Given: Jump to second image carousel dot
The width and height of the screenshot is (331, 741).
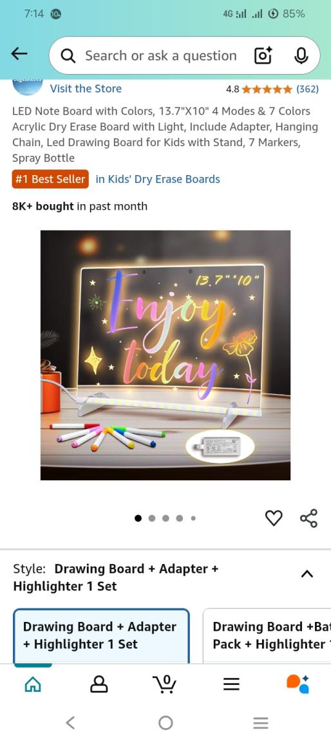Looking at the screenshot, I should click(x=152, y=518).
